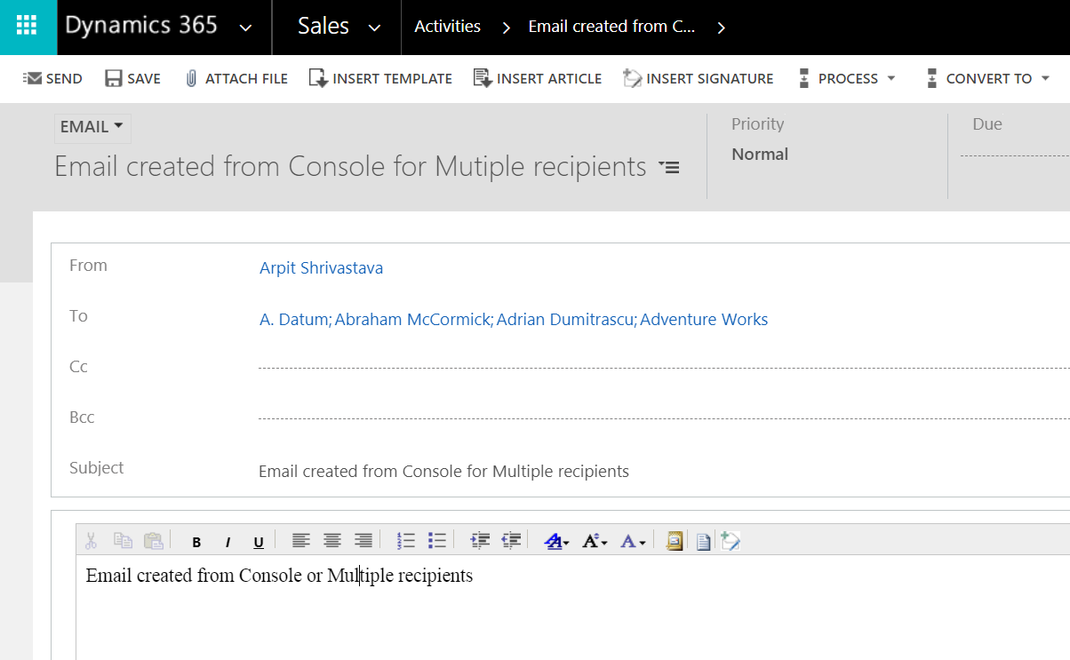Click the Bcc field

point(664,417)
